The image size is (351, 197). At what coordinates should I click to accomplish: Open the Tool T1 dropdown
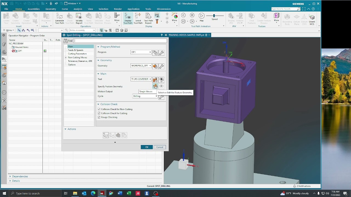coord(141,79)
